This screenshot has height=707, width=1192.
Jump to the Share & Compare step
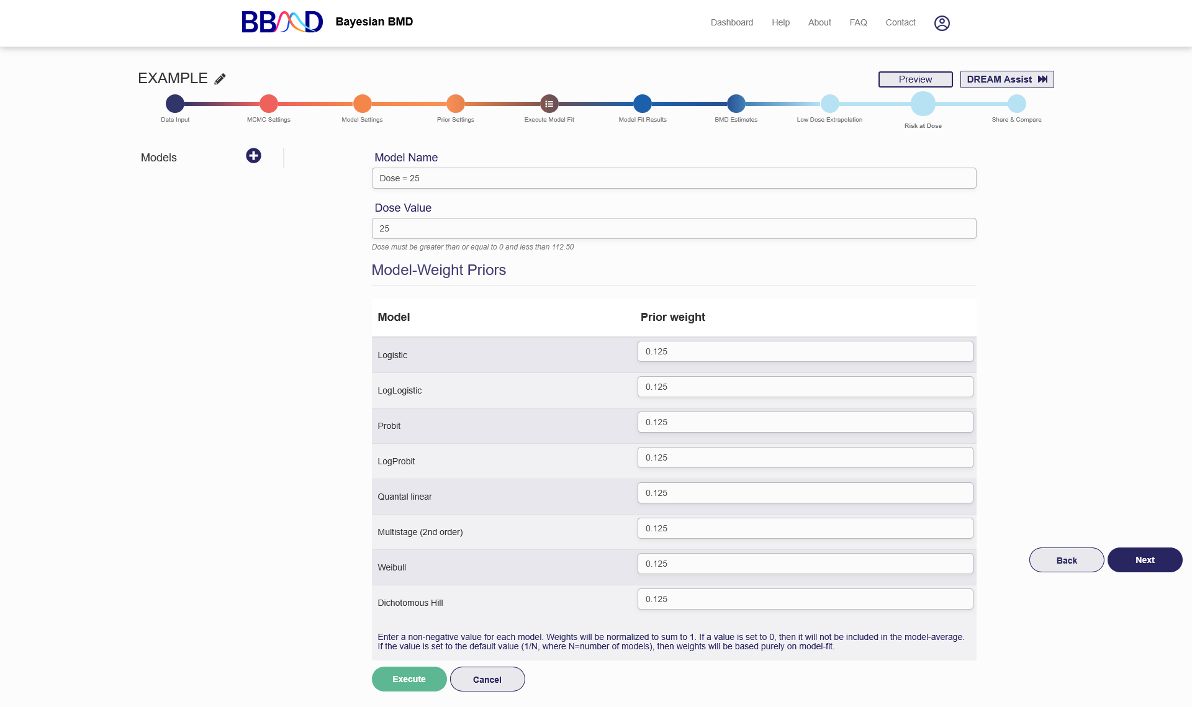pos(1016,104)
